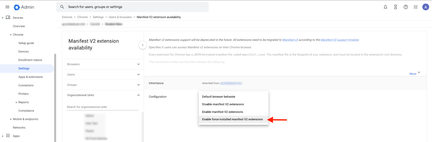432x142 pixels.
Task: Go to Users & browsers breadcrumb
Action: pos(120,17)
